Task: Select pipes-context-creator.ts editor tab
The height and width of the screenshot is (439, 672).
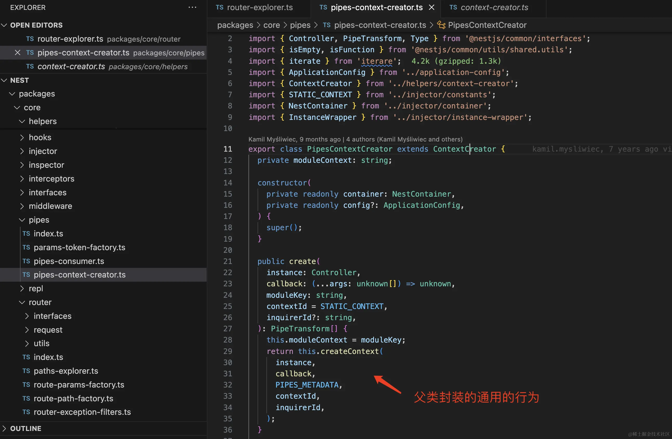Action: coord(376,7)
